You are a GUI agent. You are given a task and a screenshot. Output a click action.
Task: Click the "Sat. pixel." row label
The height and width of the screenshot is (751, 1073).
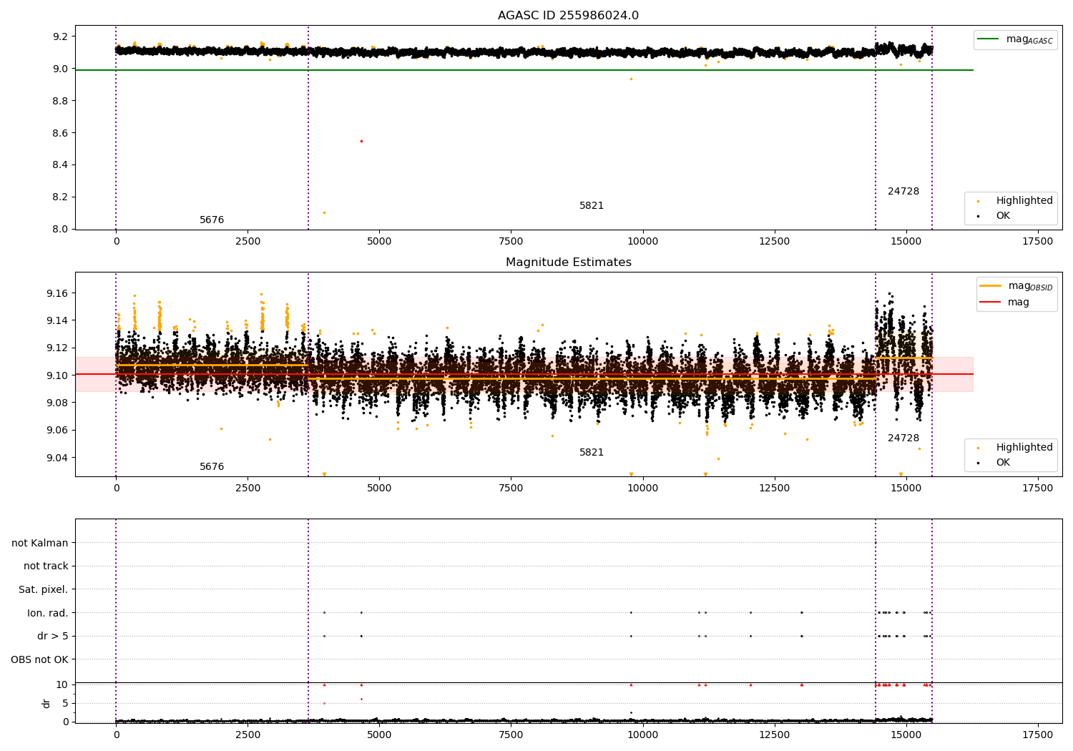click(x=44, y=590)
